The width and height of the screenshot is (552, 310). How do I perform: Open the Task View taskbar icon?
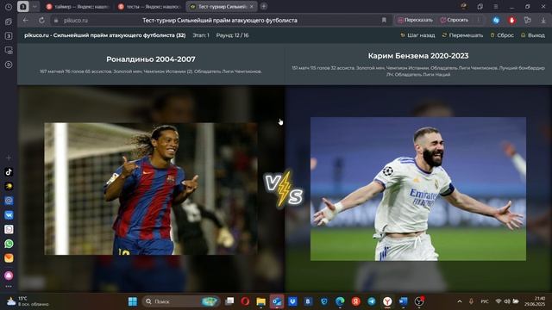229,301
